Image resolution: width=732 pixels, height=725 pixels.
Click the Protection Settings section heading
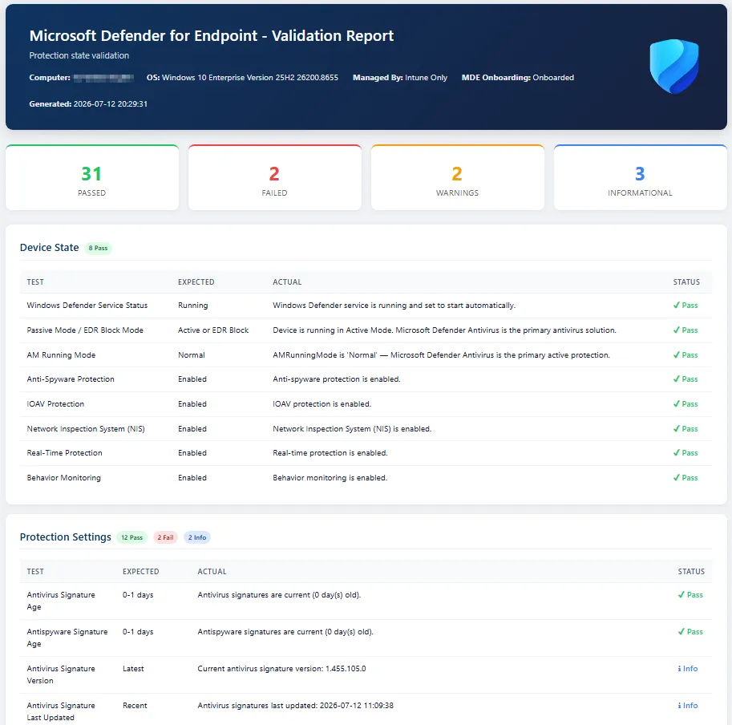pos(66,537)
